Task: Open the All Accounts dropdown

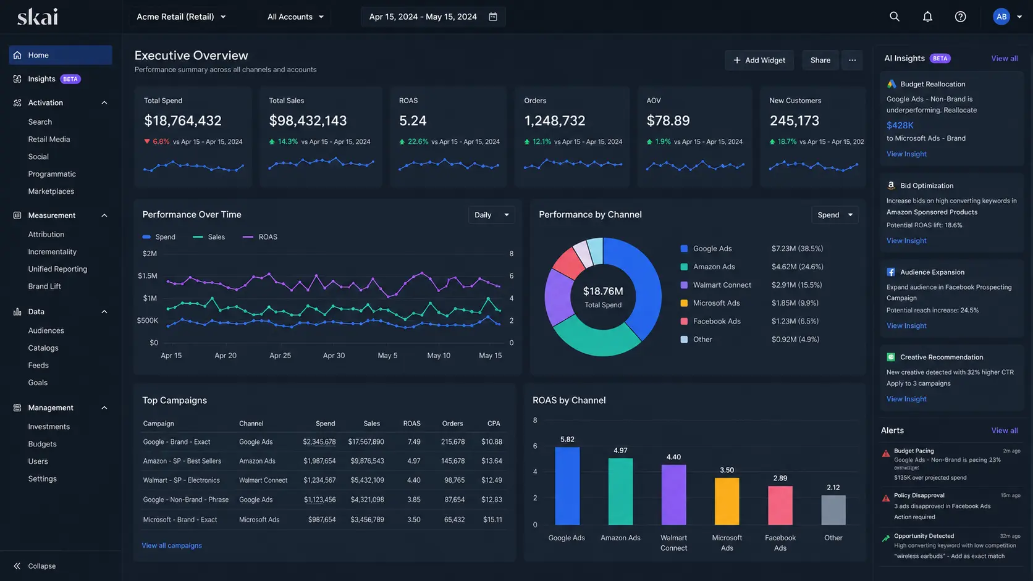Action: (295, 17)
